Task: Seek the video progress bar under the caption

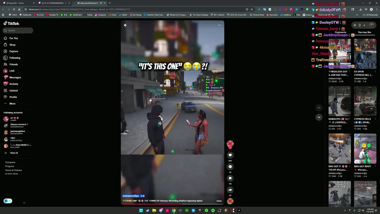Action: coord(172,204)
